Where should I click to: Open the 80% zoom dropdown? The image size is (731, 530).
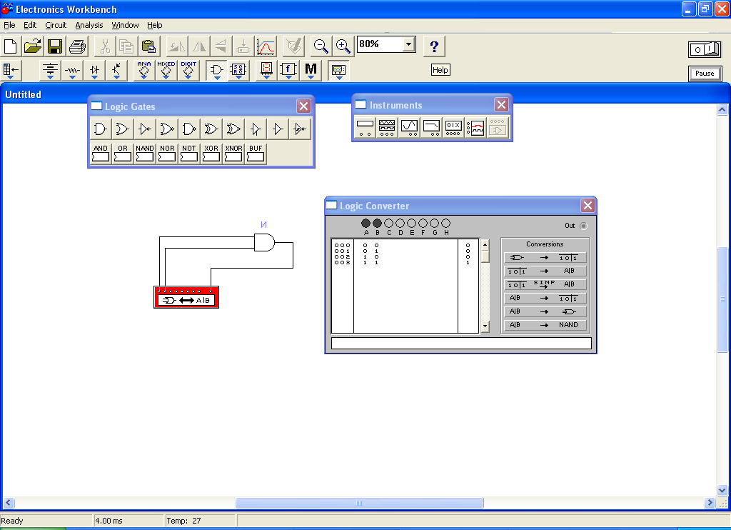409,44
